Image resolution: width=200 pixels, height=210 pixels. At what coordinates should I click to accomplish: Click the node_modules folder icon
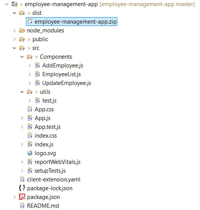[22, 30]
